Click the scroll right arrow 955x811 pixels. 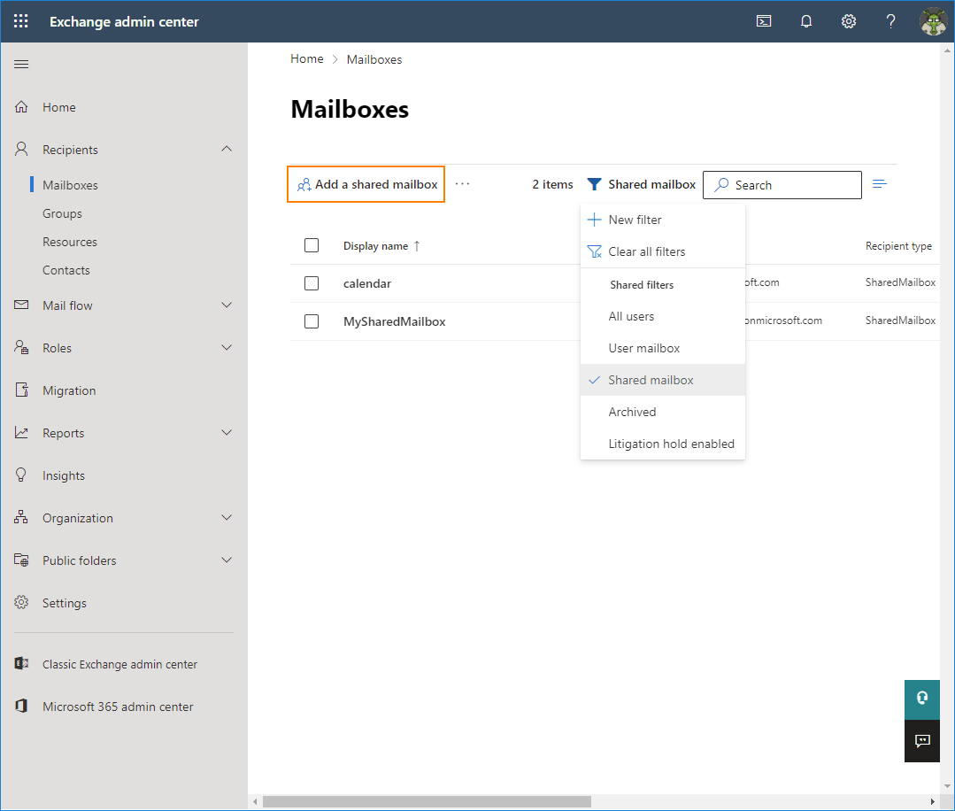933,801
